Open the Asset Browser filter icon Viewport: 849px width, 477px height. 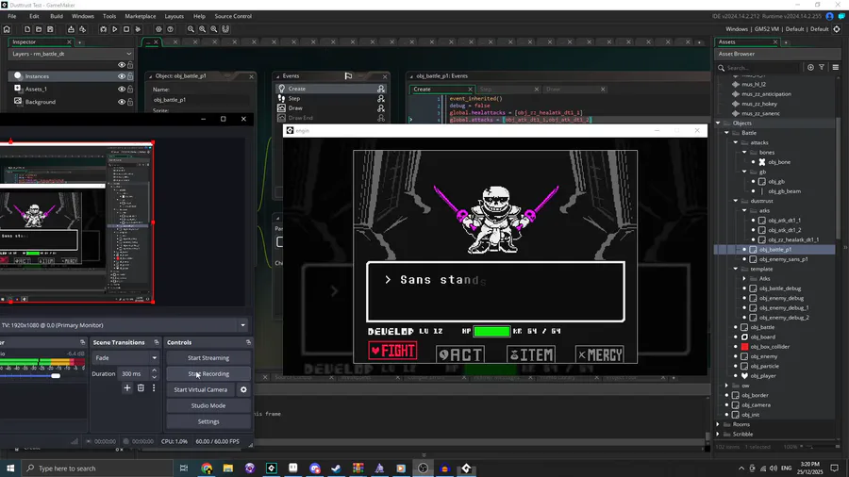point(822,67)
